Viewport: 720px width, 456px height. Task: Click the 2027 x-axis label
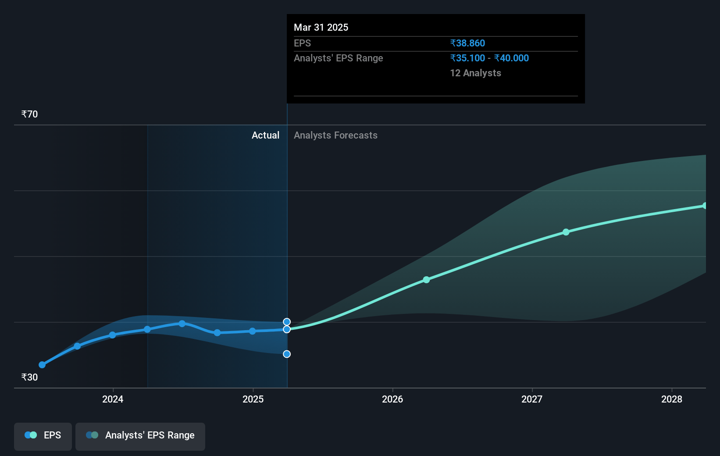532,399
